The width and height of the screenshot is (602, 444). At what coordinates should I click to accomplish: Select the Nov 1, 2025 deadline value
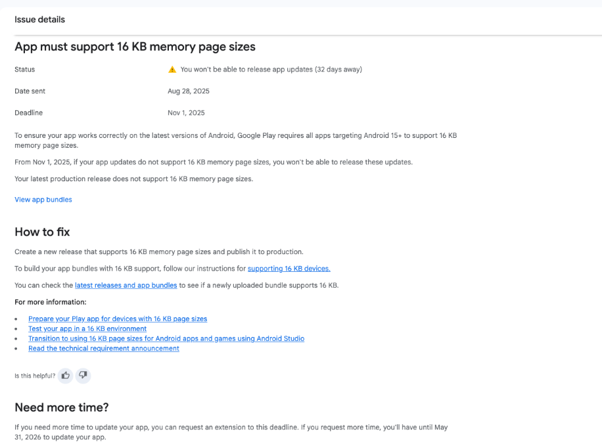pos(186,113)
